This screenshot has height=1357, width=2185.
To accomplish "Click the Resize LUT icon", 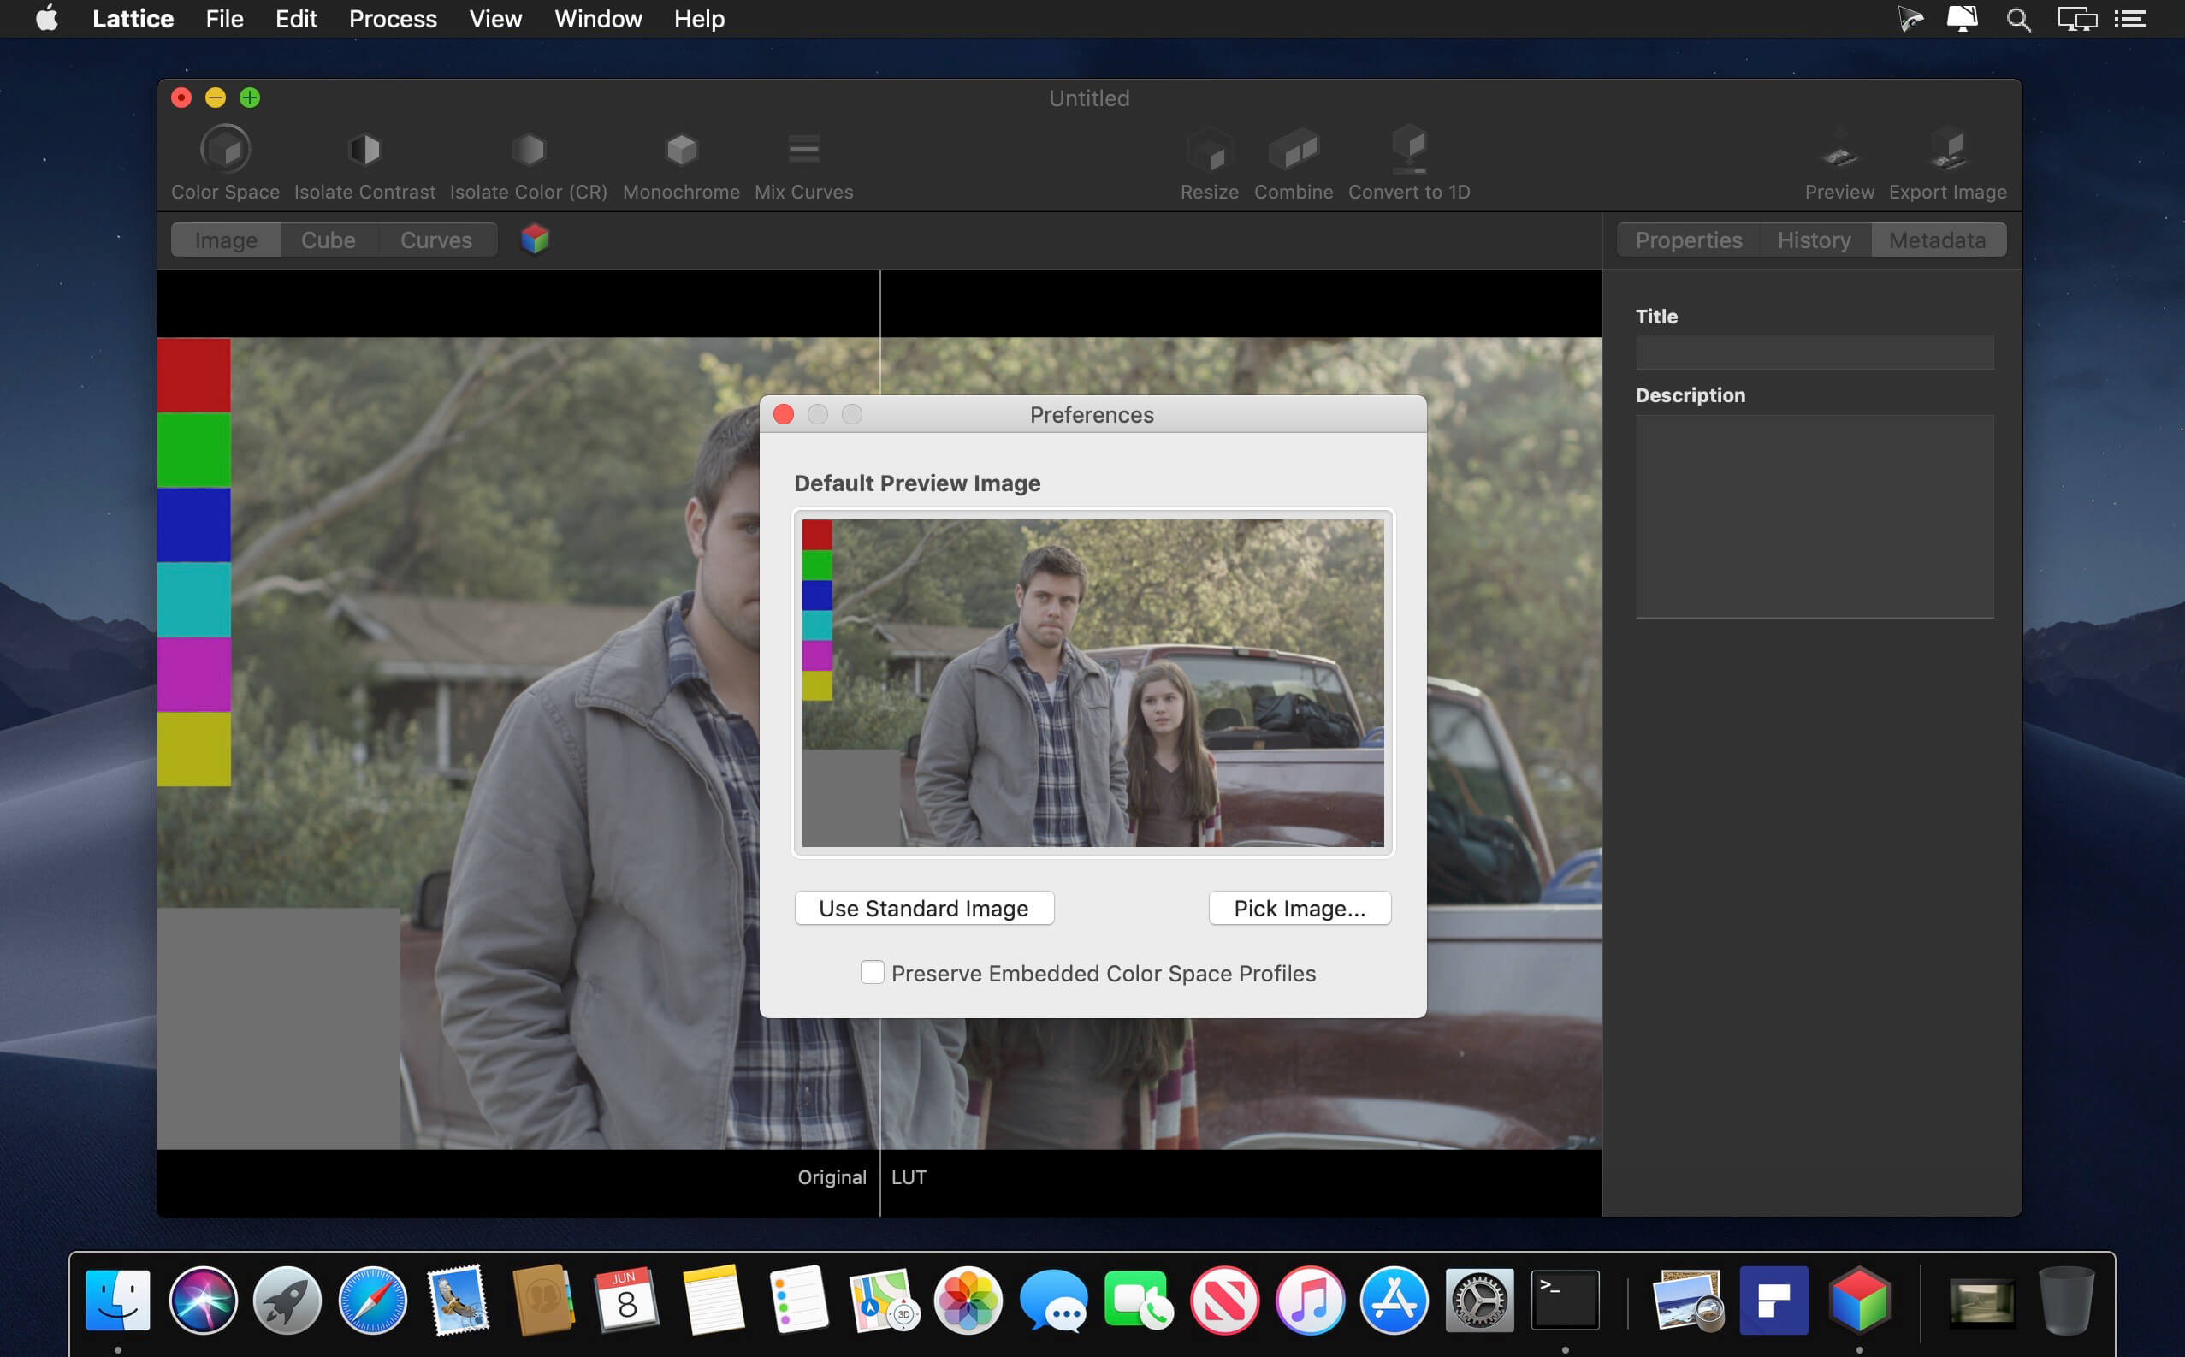I will [1209, 149].
